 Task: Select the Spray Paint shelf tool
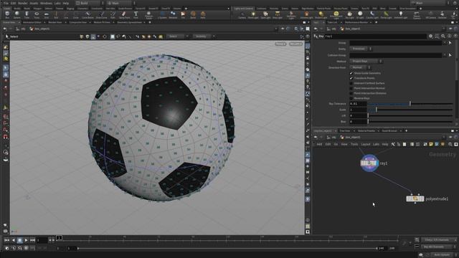pos(124,15)
